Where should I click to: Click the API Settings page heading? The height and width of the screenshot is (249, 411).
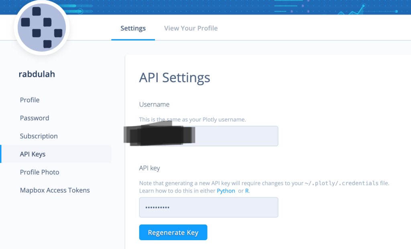(x=175, y=78)
